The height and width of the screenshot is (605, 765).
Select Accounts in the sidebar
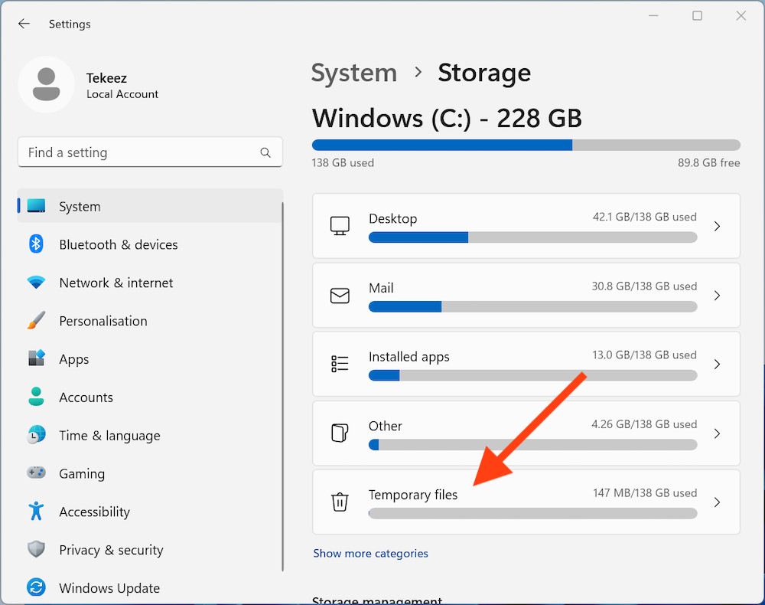pos(150,397)
